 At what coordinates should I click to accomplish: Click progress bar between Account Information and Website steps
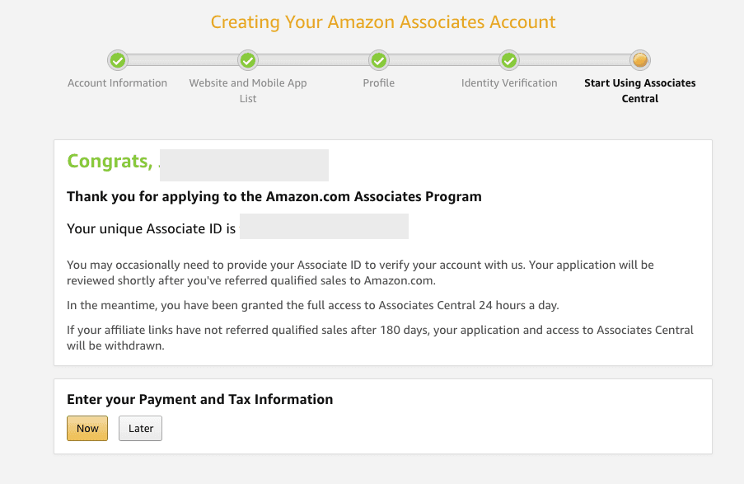tap(183, 60)
